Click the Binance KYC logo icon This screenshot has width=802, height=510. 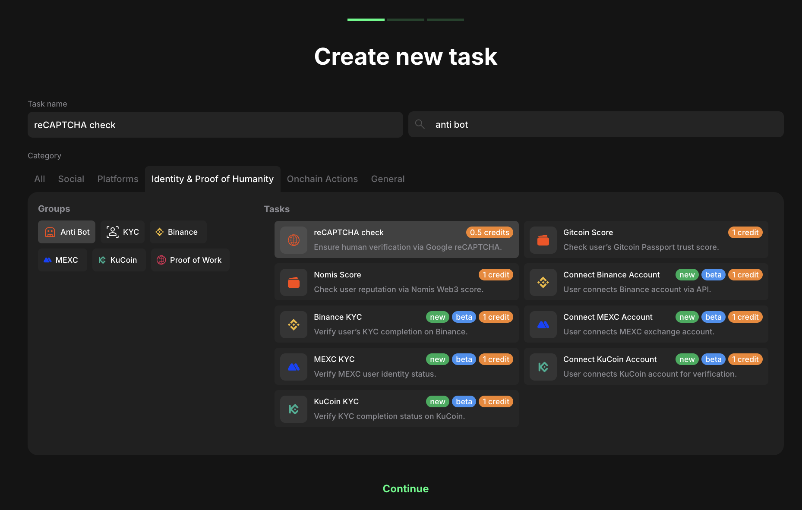(x=294, y=324)
